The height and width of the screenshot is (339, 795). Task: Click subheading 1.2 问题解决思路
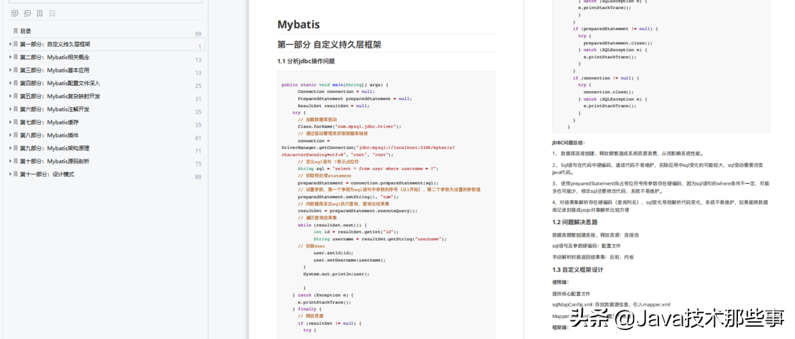(575, 222)
